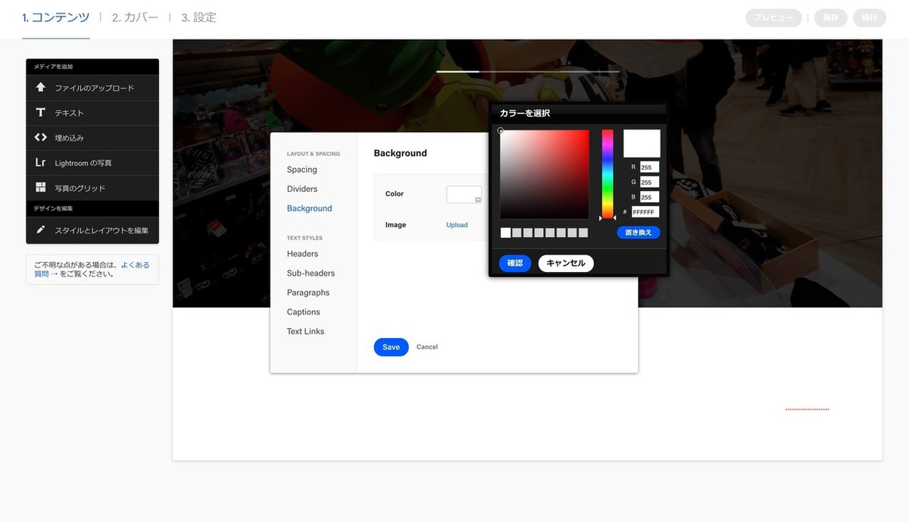This screenshot has height=522, width=909.
Task: Click the スタイルとレイアウトを編集 text label
Action: [x=102, y=230]
